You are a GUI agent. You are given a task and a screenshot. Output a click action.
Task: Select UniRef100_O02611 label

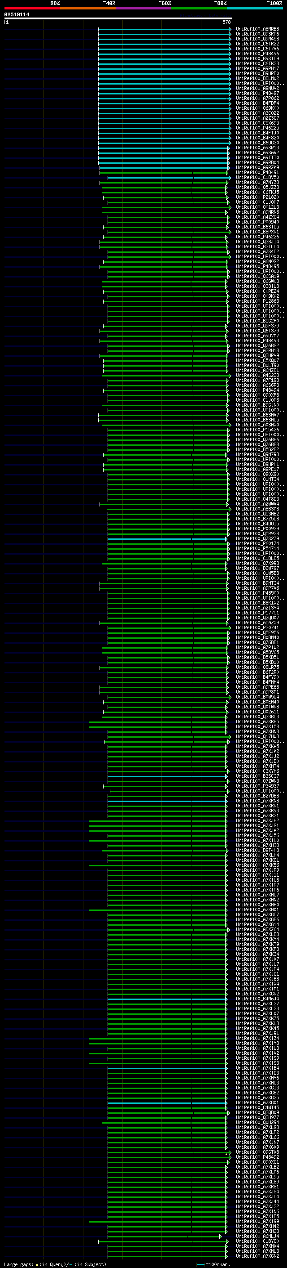(257, 712)
